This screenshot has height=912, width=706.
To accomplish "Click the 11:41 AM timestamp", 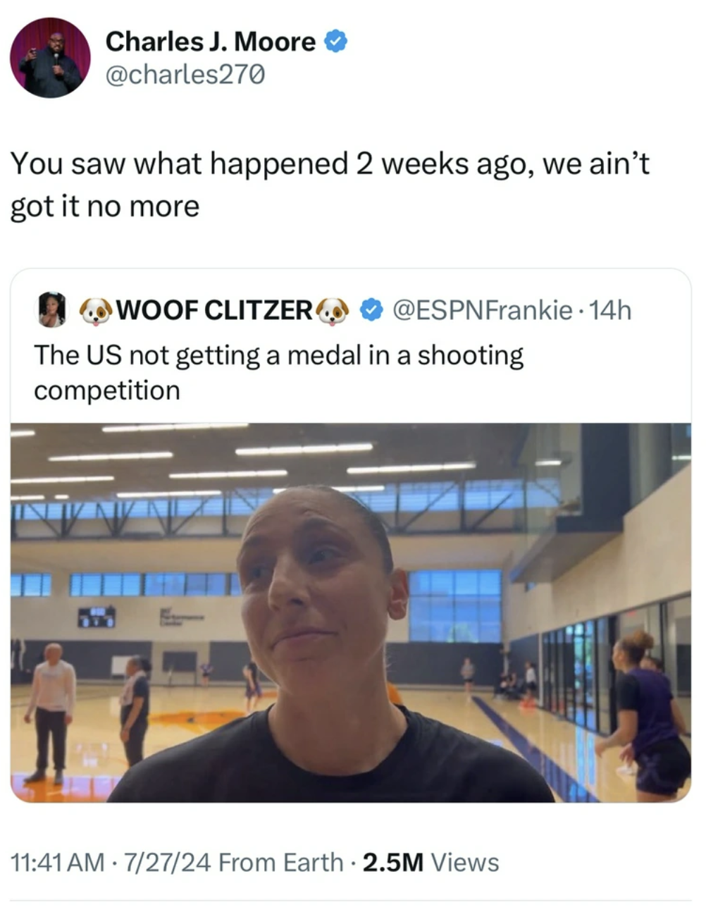I will pyautogui.click(x=58, y=862).
